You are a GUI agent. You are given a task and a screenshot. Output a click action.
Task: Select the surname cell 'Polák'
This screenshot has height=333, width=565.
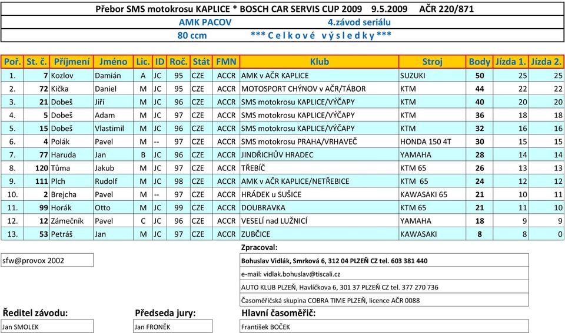pyautogui.click(x=72, y=142)
